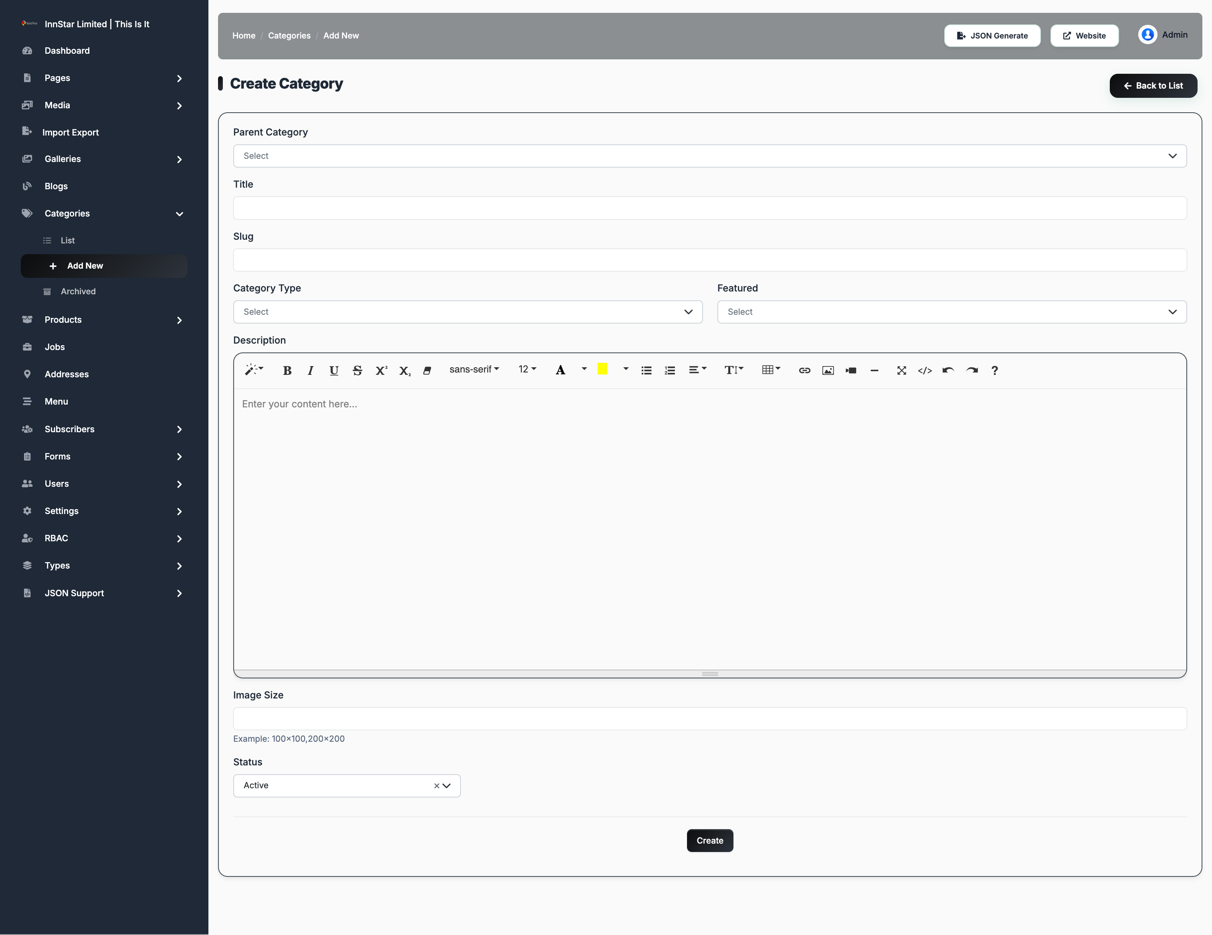Apply the yellow highlight color swatch
The width and height of the screenshot is (1212, 935).
[x=603, y=369]
